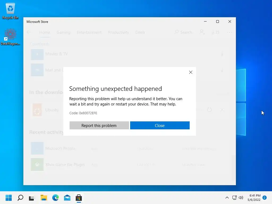Screen dimensions: 272x204
Task: Open the Recycle Bin desktop icon
Action: pyautogui.click(x=10, y=11)
